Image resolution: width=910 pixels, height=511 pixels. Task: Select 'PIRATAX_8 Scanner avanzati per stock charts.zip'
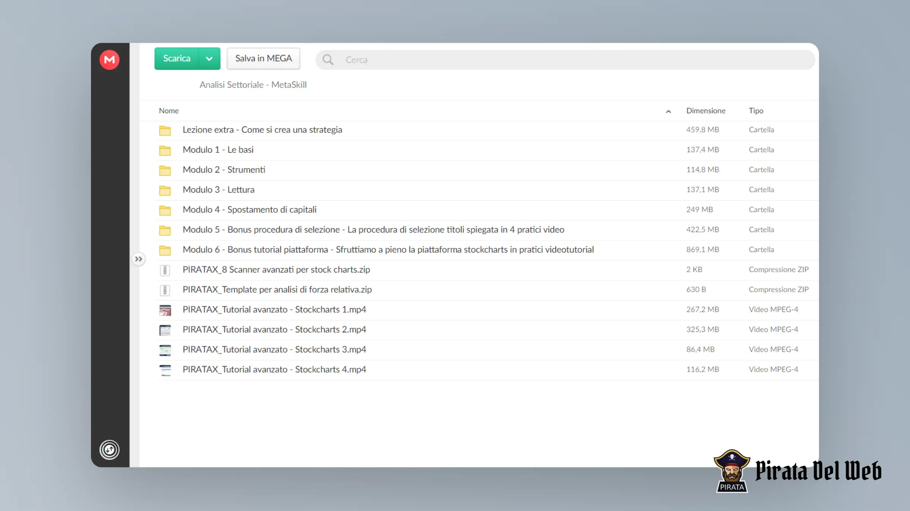coord(276,270)
